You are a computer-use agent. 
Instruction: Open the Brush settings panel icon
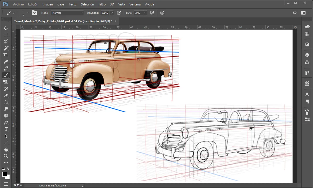tap(307, 119)
